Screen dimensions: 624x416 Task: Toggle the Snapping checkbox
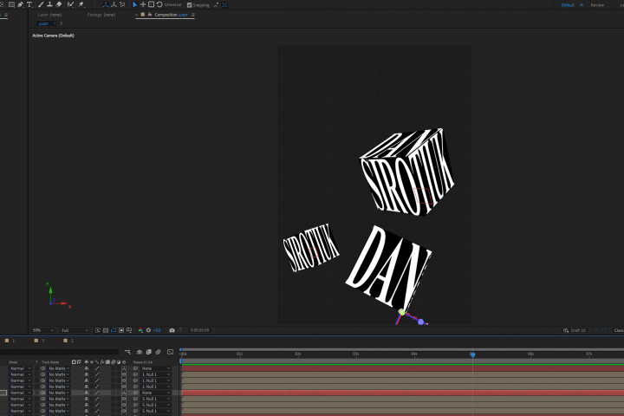[190, 5]
